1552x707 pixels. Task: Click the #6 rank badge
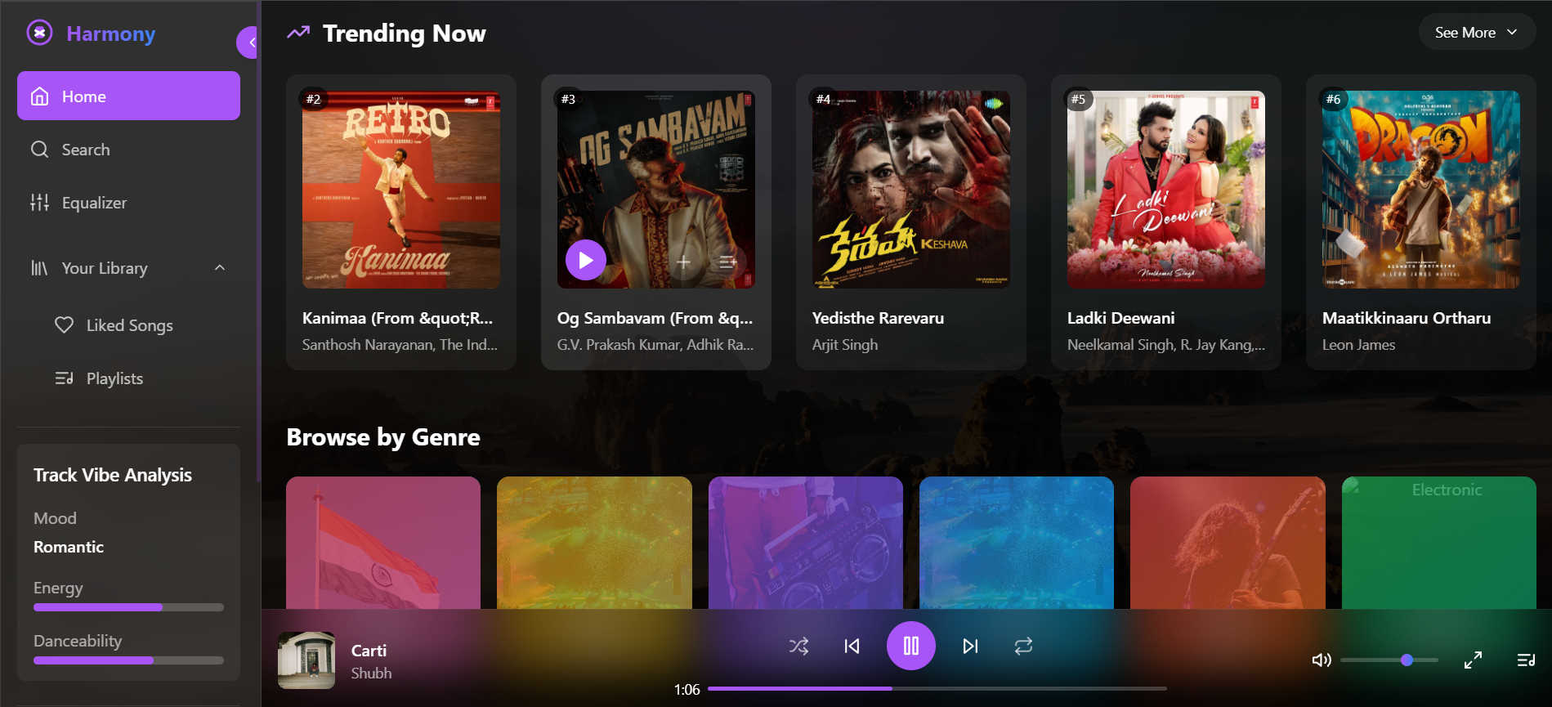1333,99
